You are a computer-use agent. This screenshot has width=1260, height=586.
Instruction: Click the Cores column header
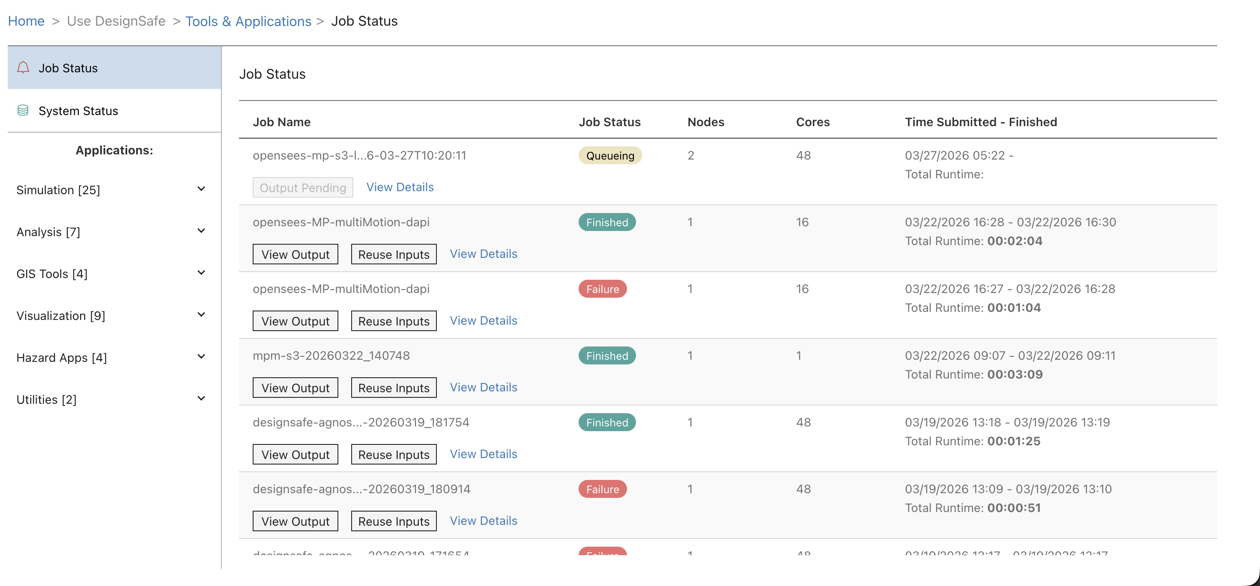[x=812, y=122]
